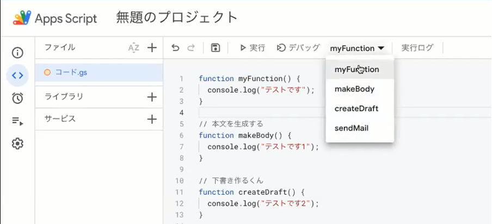
Task: Click the サービス section label
Action: [60, 119]
